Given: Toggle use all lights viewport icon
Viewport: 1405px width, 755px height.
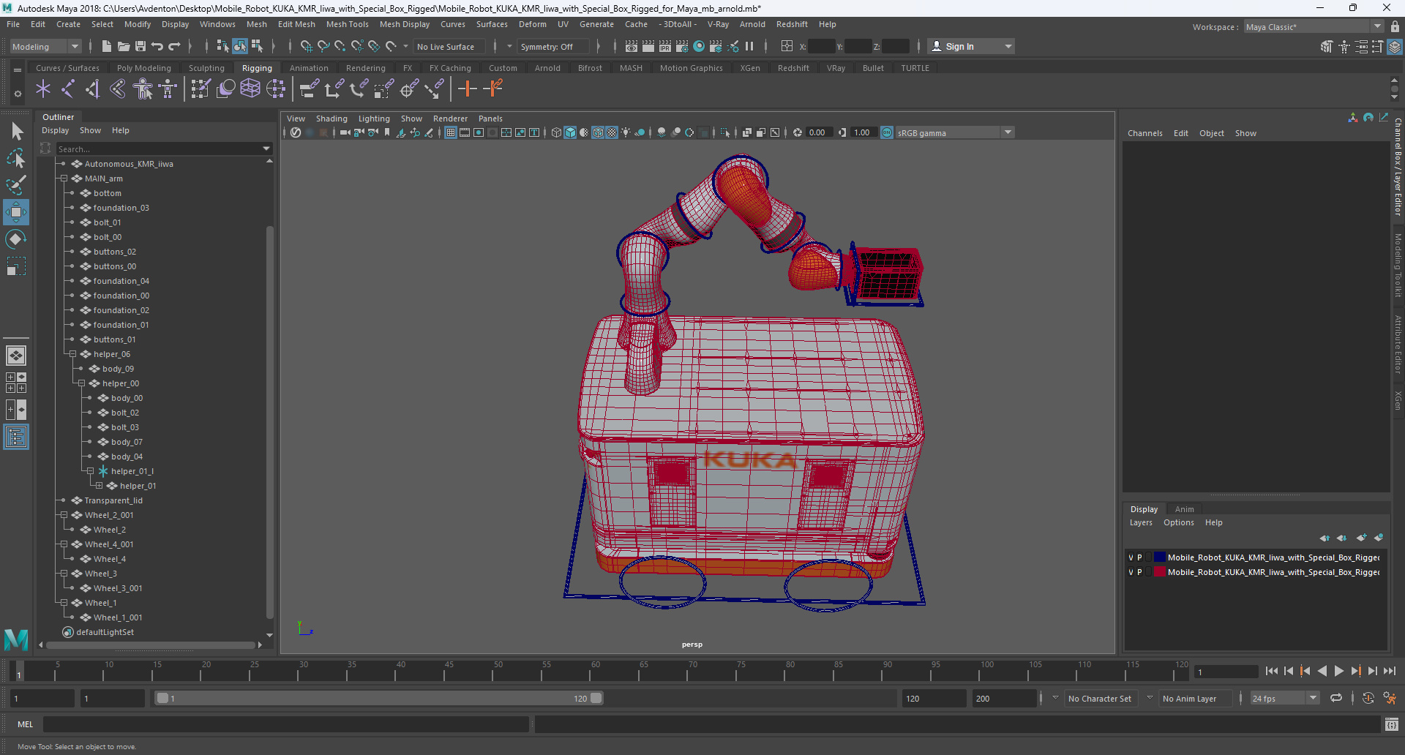Looking at the screenshot, I should pyautogui.click(x=626, y=132).
